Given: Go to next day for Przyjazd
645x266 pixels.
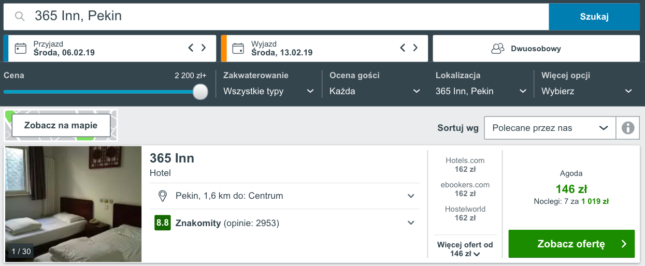Looking at the screenshot, I should [204, 48].
